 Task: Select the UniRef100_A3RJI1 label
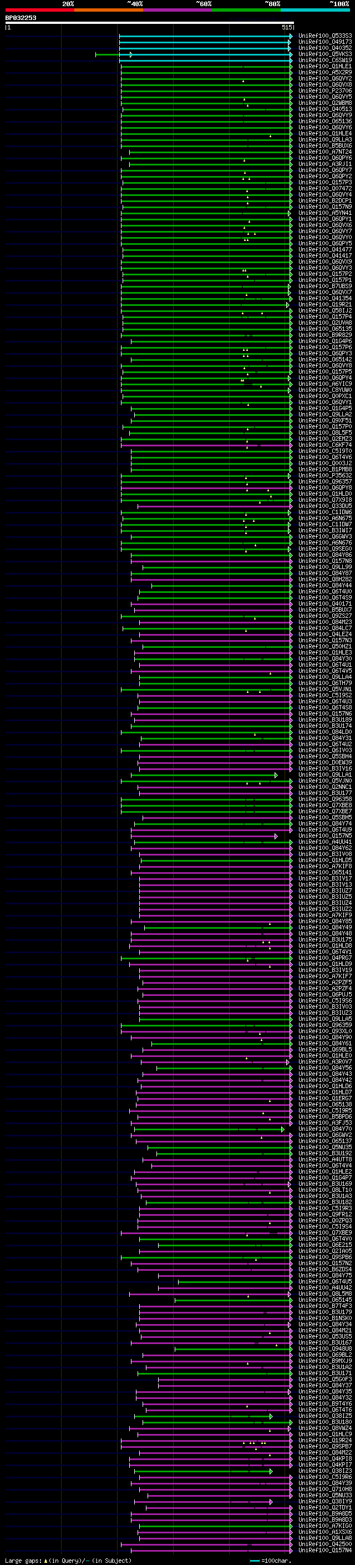(325, 164)
